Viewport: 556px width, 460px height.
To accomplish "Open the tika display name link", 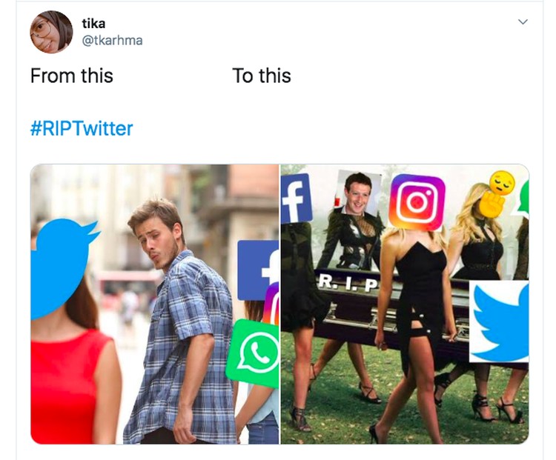I will [x=93, y=24].
